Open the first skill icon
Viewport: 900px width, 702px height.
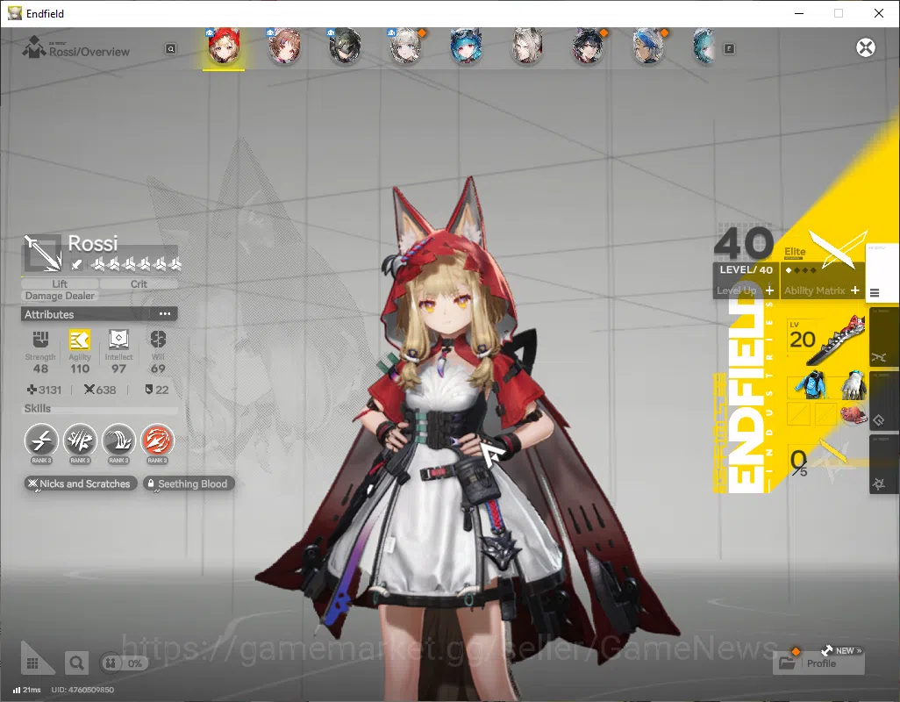click(x=41, y=441)
